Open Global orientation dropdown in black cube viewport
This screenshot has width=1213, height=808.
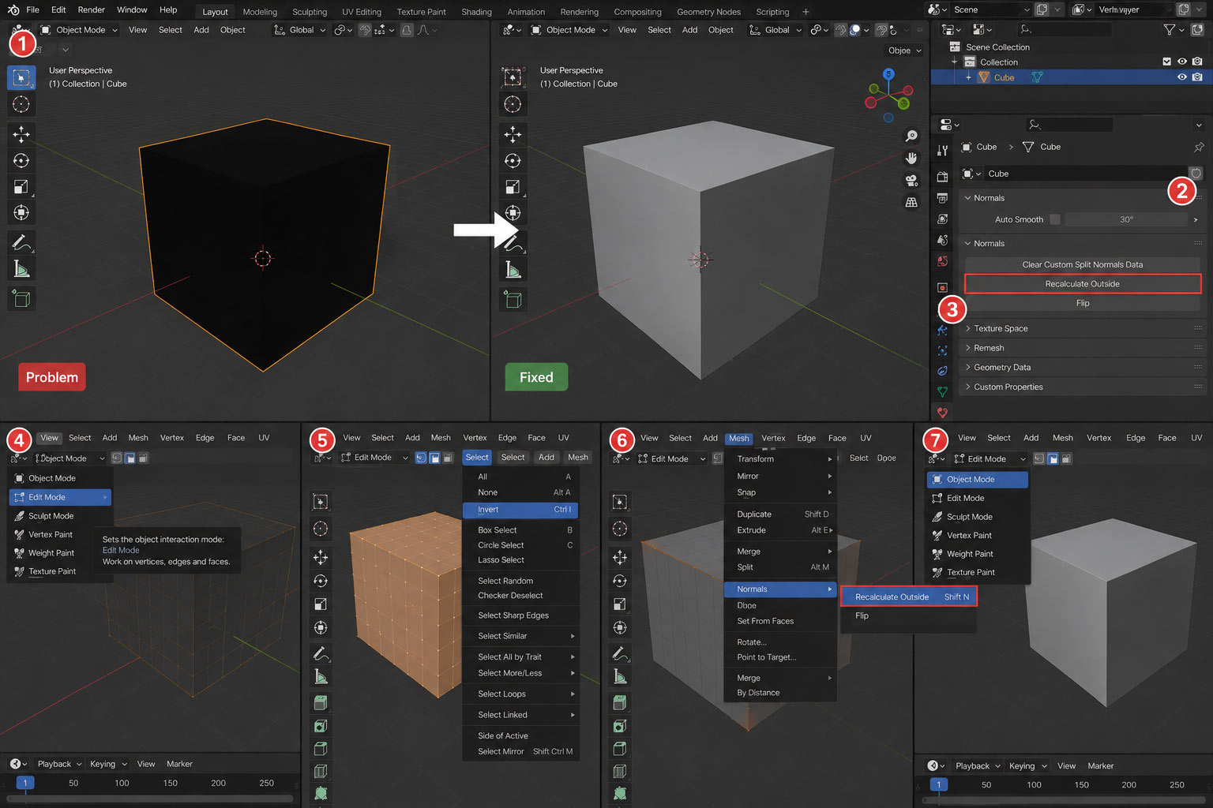point(300,30)
